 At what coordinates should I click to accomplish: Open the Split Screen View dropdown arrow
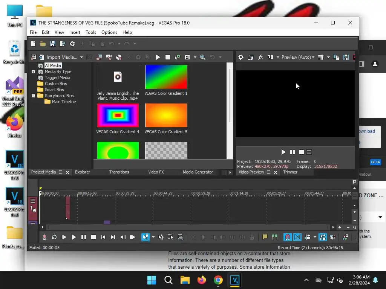coord(278,57)
